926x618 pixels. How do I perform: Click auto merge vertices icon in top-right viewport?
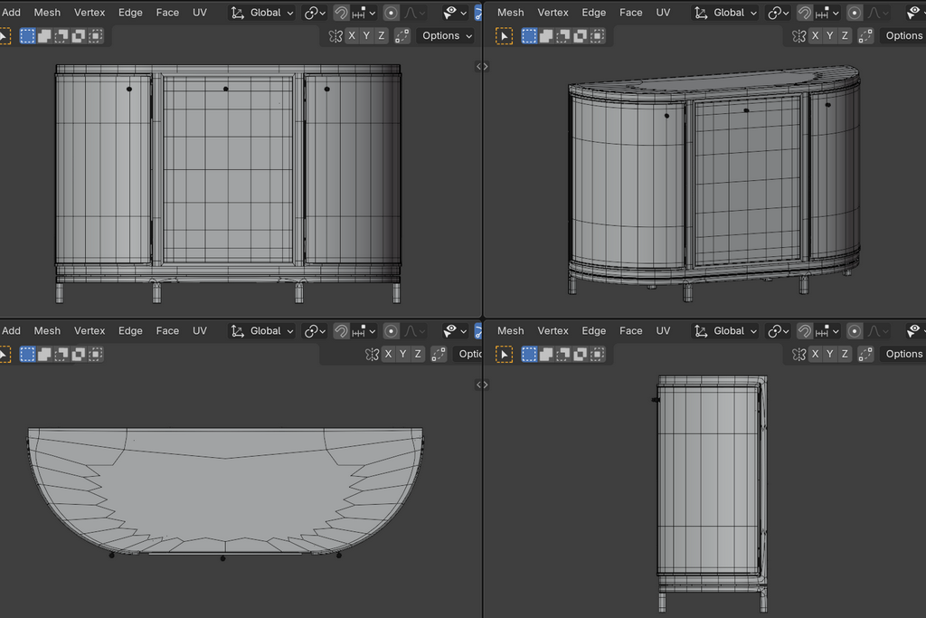point(865,36)
